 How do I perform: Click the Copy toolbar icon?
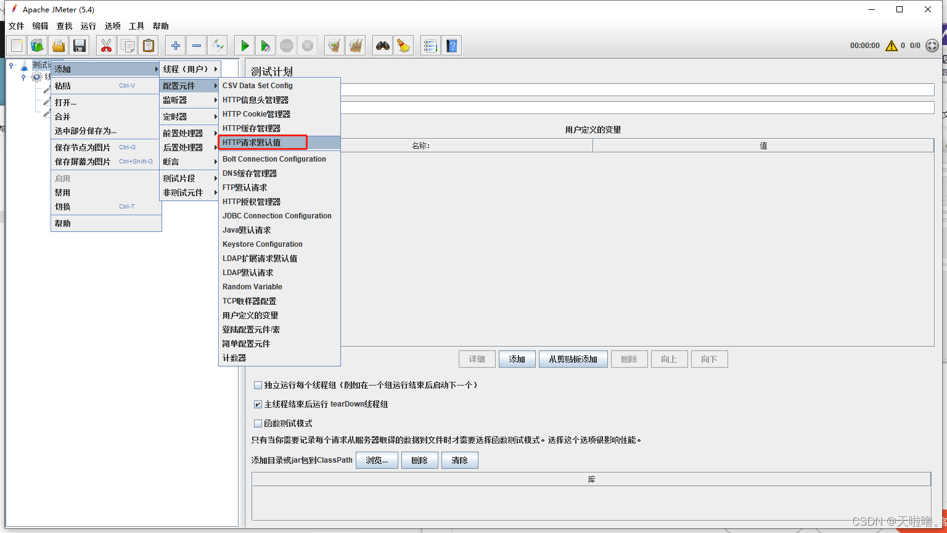click(128, 46)
